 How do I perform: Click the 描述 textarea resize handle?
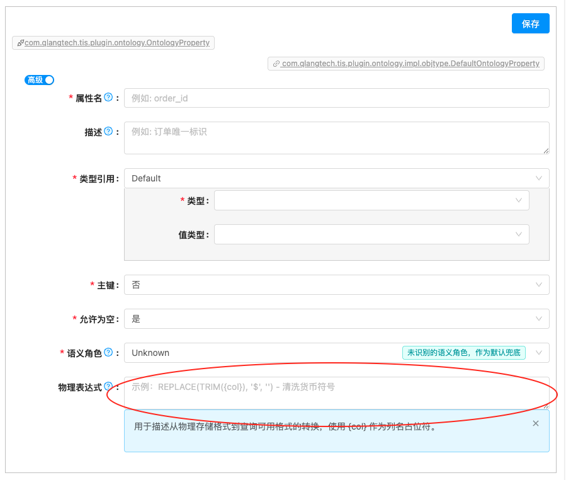[546, 151]
